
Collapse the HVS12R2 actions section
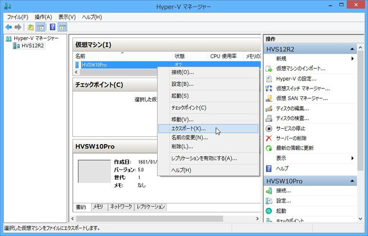point(352,49)
